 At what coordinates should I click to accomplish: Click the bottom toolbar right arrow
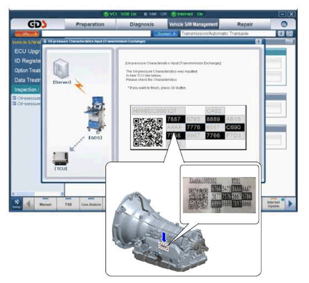tap(290, 204)
